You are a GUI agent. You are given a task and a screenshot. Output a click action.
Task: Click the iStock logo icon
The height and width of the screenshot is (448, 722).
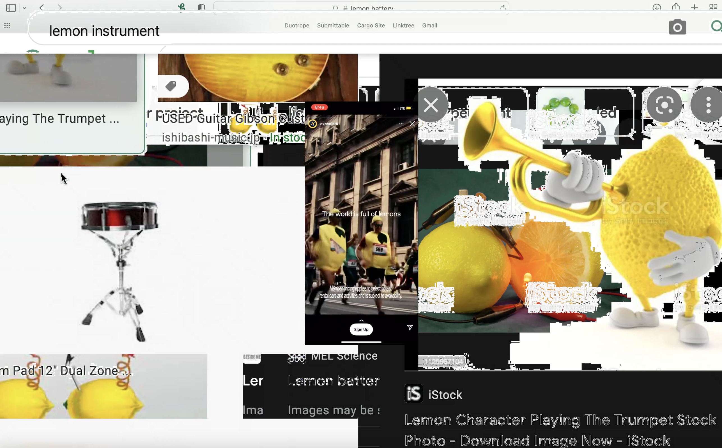[x=413, y=394]
